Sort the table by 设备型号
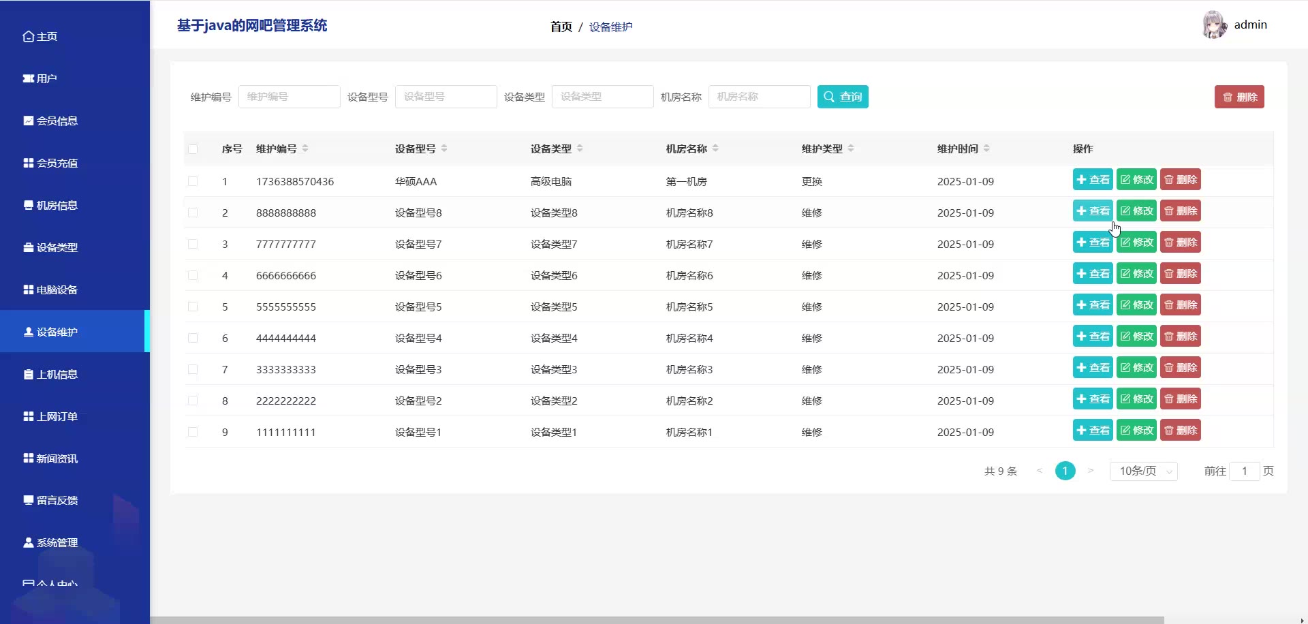 (444, 149)
